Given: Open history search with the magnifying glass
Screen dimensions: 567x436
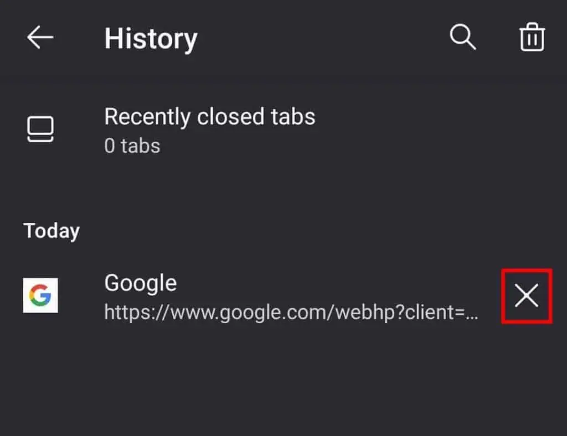Looking at the screenshot, I should (463, 38).
